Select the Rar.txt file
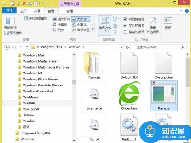This screenshot has height=143, width=191. [94, 126]
